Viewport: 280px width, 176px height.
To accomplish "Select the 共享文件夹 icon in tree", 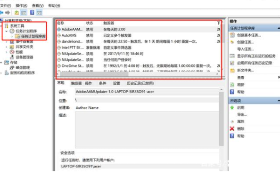I will 12,47.
